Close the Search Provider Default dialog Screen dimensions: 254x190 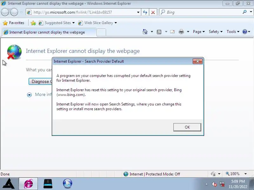coord(197,61)
